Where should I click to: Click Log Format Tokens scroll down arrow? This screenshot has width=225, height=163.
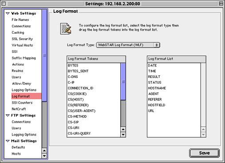pos(123,135)
